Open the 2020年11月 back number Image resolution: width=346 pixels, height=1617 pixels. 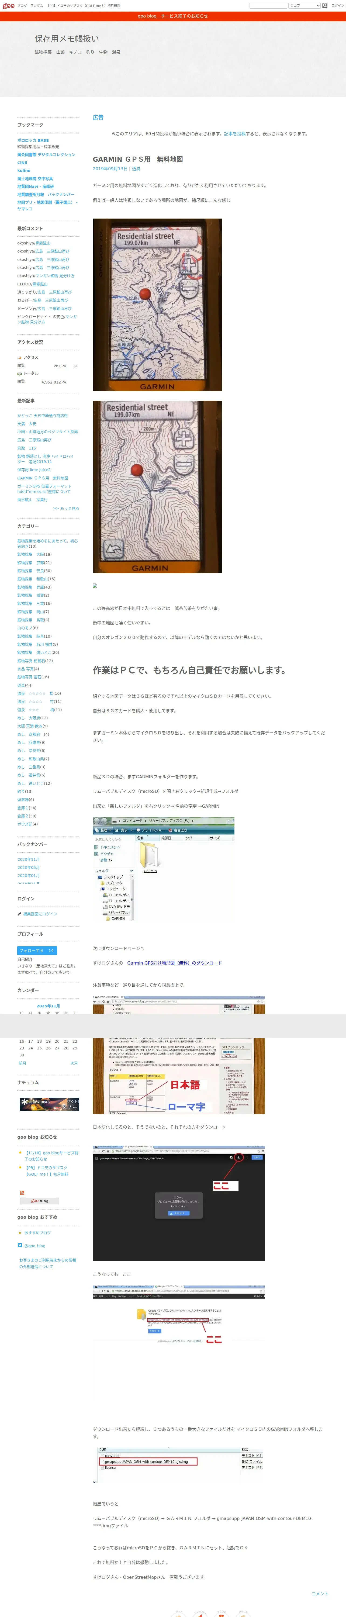(x=28, y=859)
